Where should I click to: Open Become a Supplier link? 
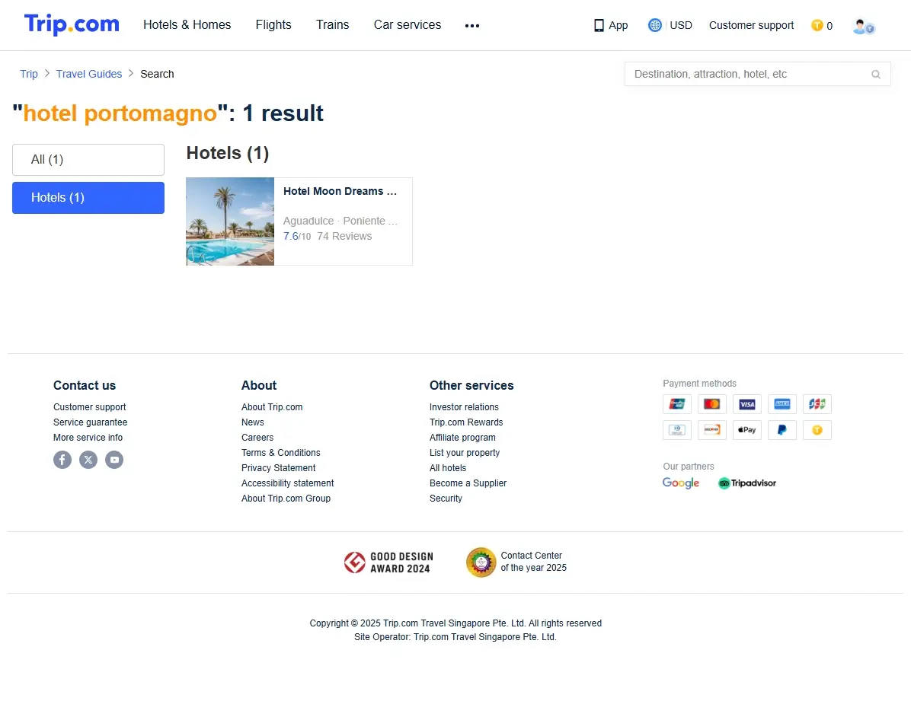tap(468, 483)
